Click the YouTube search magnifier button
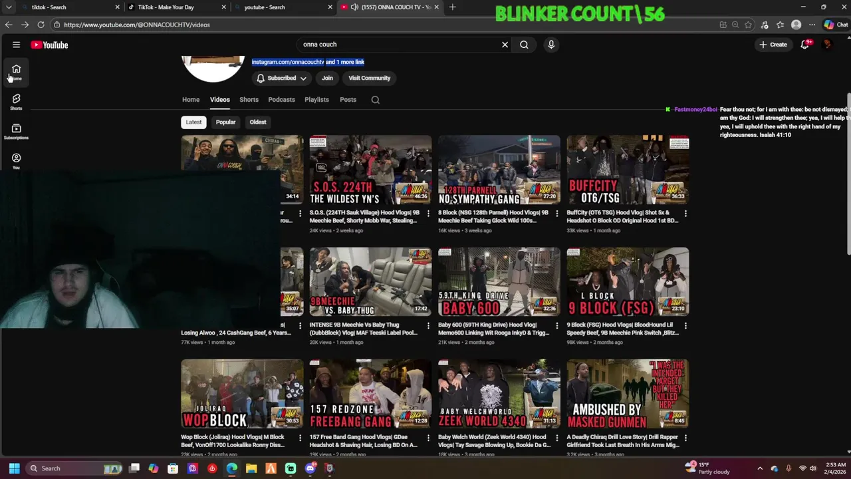This screenshot has height=479, width=851. [524, 45]
